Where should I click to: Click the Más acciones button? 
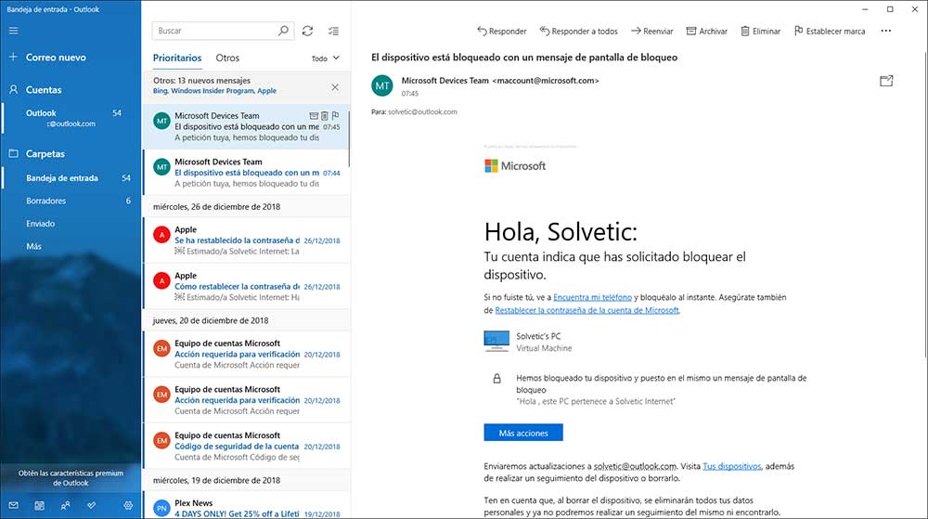pyautogui.click(x=523, y=433)
